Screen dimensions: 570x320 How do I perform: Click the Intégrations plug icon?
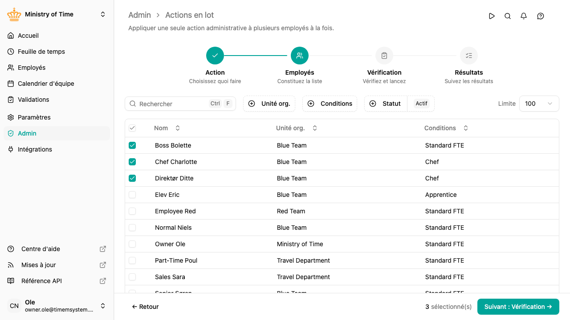tap(11, 149)
